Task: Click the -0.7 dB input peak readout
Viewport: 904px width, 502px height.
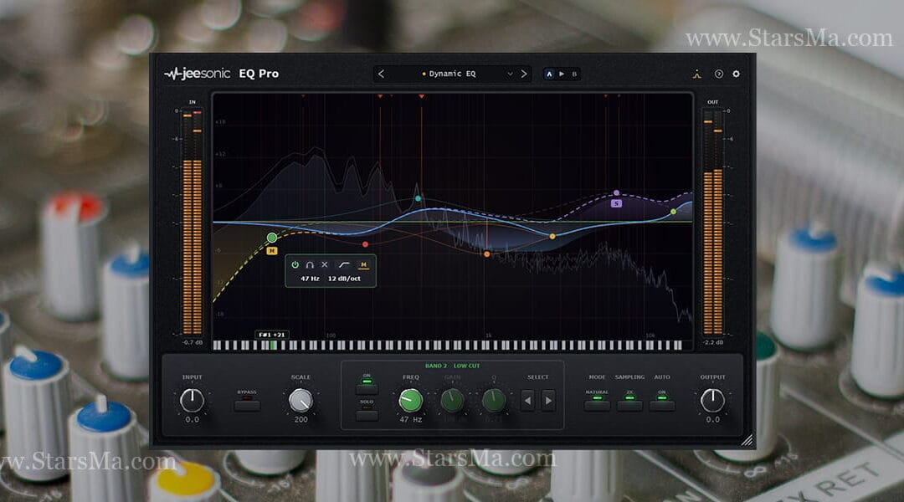Action: click(193, 342)
